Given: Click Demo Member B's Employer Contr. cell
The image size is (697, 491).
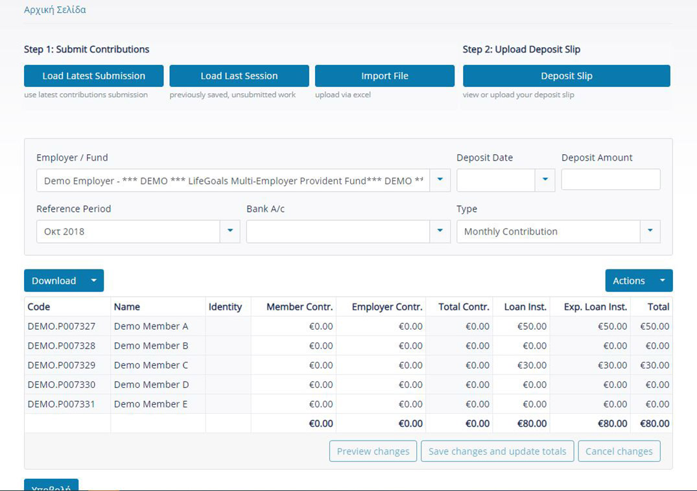Looking at the screenshot, I should point(381,346).
